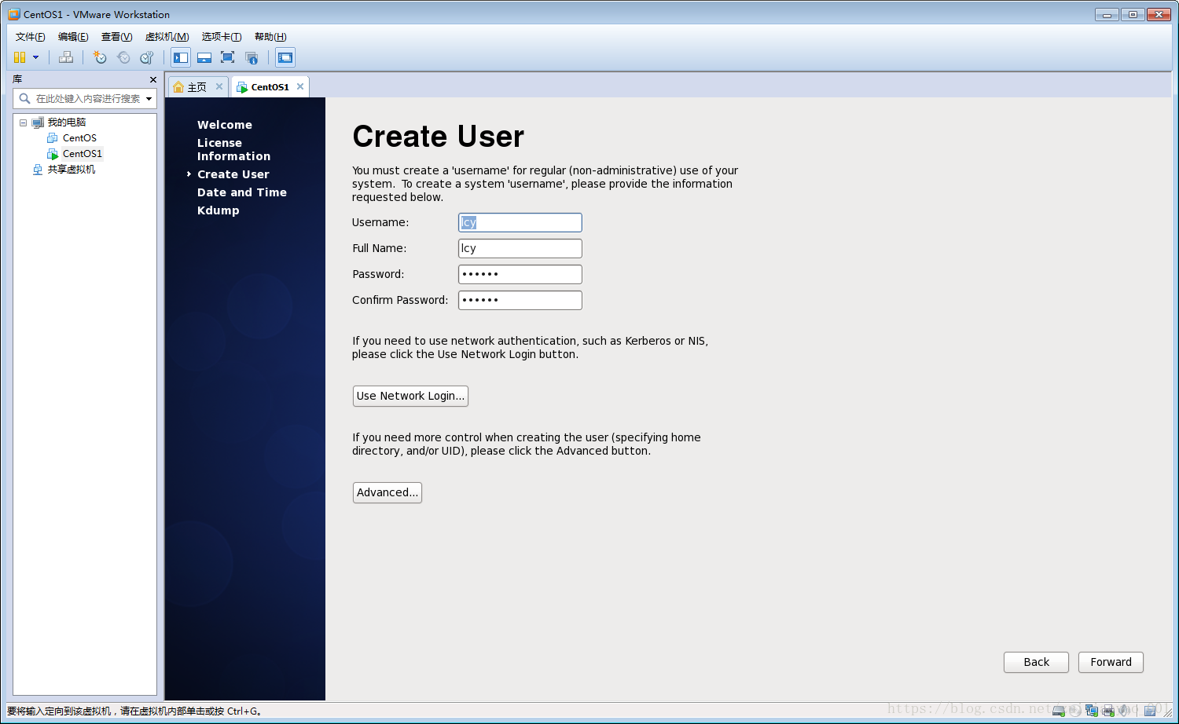
Task: Click the Full Name input field
Action: [x=520, y=249]
